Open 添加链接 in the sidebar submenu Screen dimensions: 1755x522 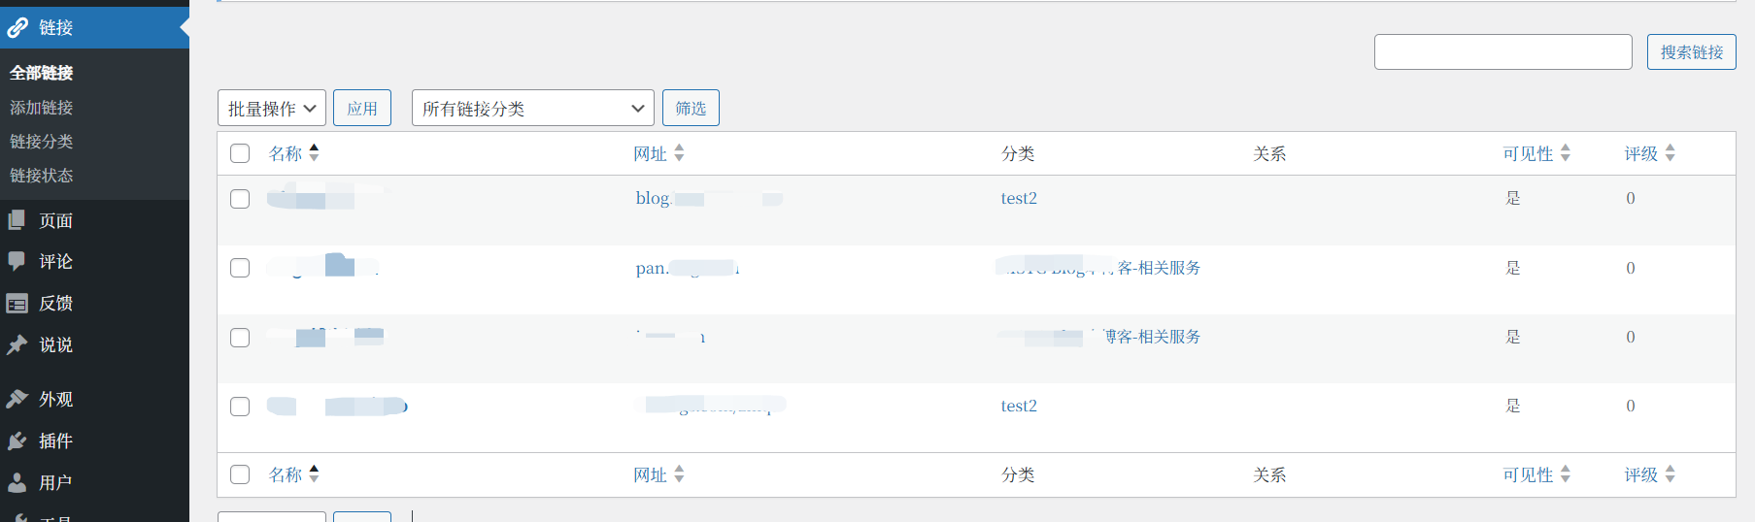pos(42,108)
